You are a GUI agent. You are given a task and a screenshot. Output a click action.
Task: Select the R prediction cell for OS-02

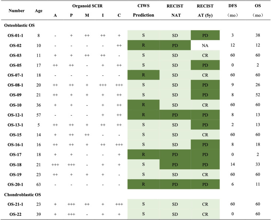(x=143, y=45)
